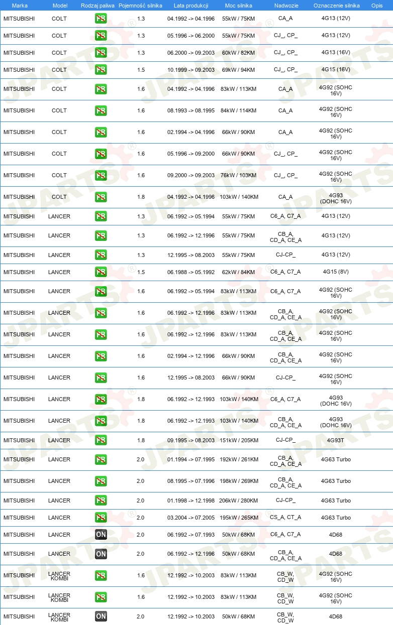Click the diesel ON icon in the LANCER 2.0 06.1992 -> 12.1996 row
The image size is (393, 625).
tap(101, 554)
